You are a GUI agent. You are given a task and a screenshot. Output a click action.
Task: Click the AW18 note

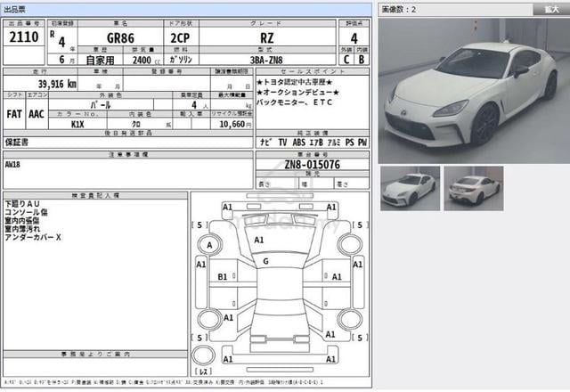click(x=12, y=164)
